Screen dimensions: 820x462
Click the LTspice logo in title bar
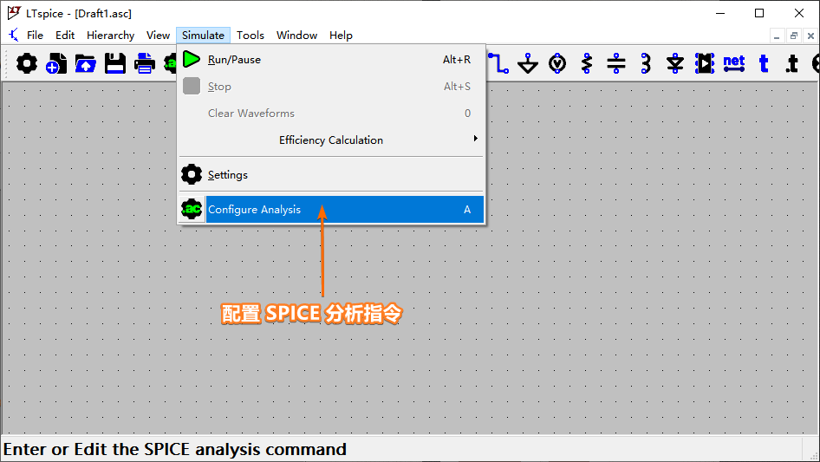[14, 12]
